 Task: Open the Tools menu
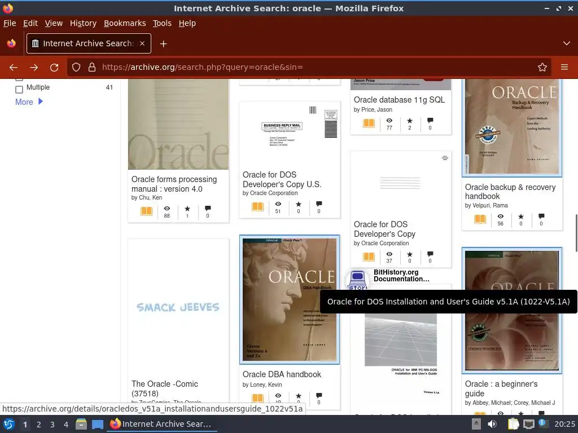(x=162, y=23)
